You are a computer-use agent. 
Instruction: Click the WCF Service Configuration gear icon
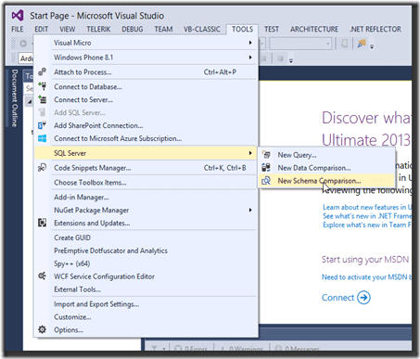(x=43, y=276)
